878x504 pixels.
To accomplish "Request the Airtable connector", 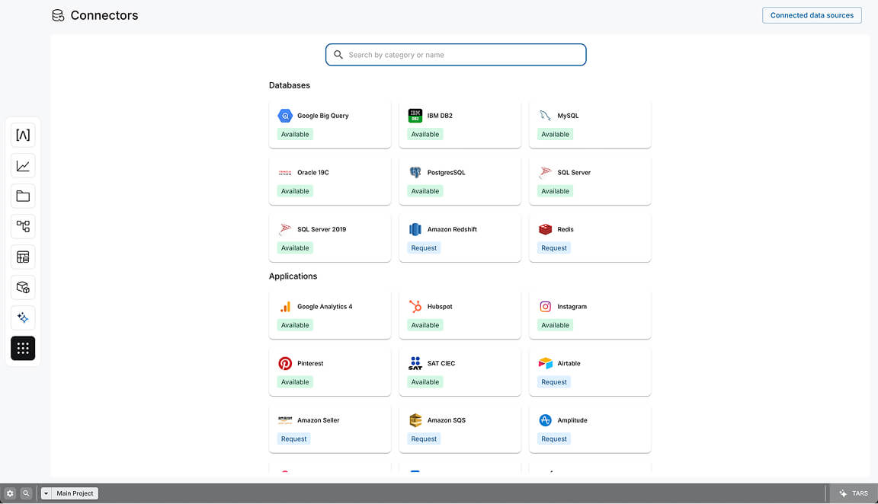I will tap(554, 382).
